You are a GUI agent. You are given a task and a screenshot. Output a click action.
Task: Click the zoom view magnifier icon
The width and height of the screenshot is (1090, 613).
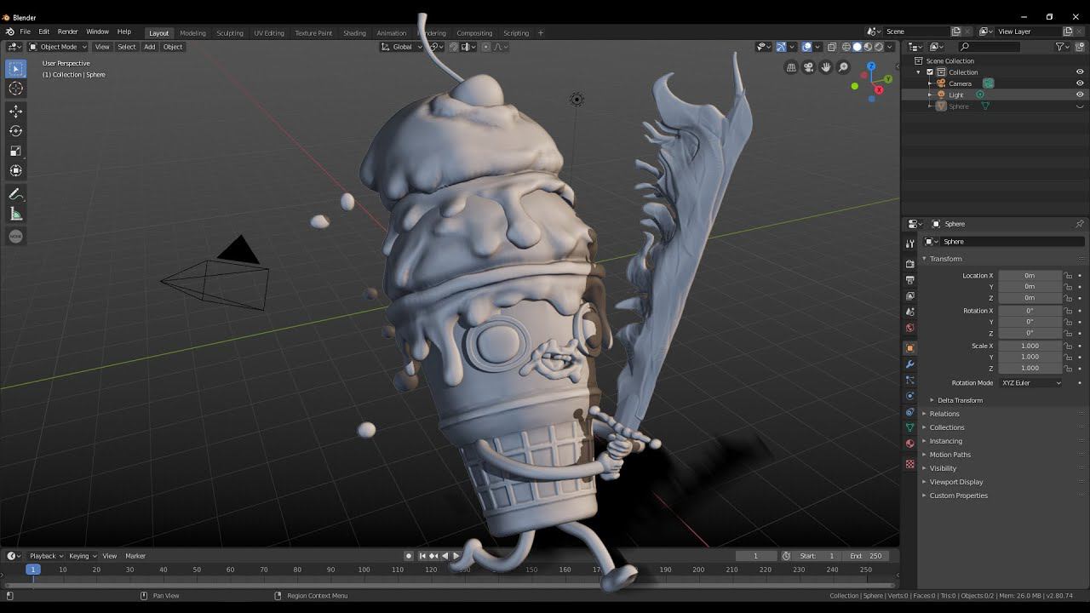[843, 67]
